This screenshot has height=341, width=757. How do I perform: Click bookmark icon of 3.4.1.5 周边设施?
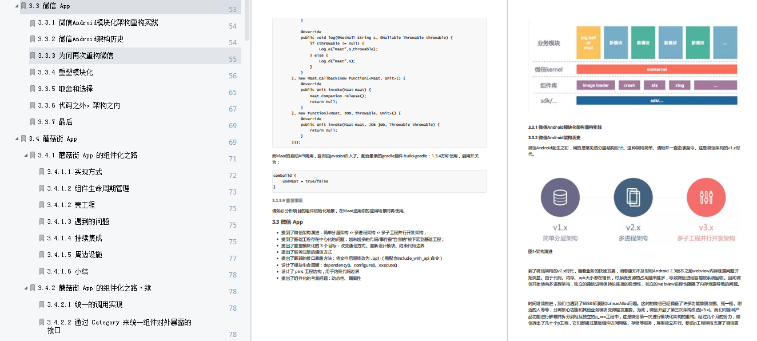[42, 255]
